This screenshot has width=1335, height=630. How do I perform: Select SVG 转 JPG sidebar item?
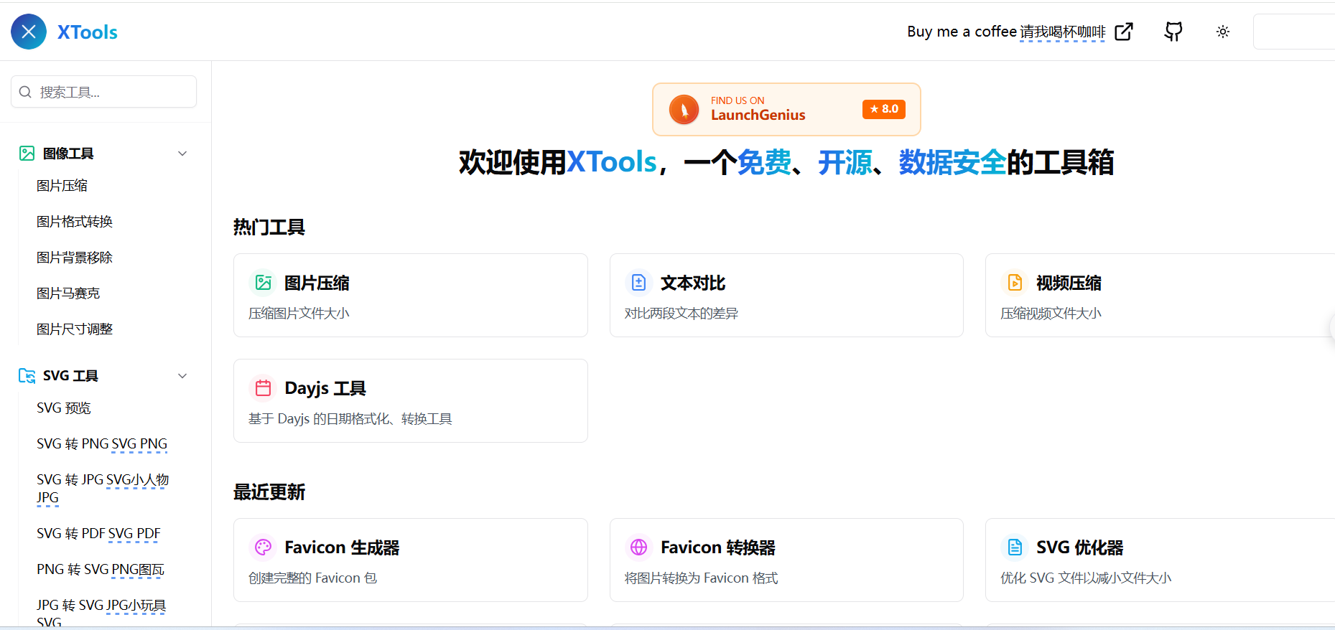(103, 489)
